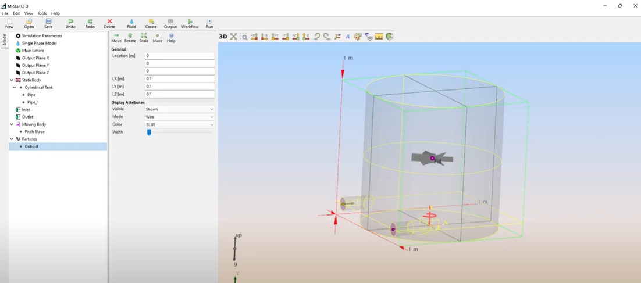Toggle the 3D view mode button
The height and width of the screenshot is (283, 641).
[223, 37]
